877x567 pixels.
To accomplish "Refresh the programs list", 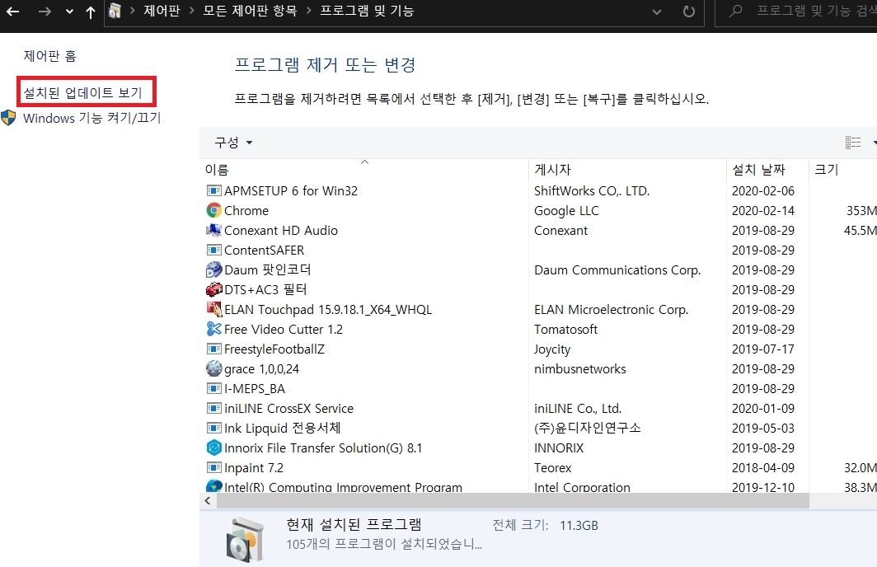I will 689,12.
